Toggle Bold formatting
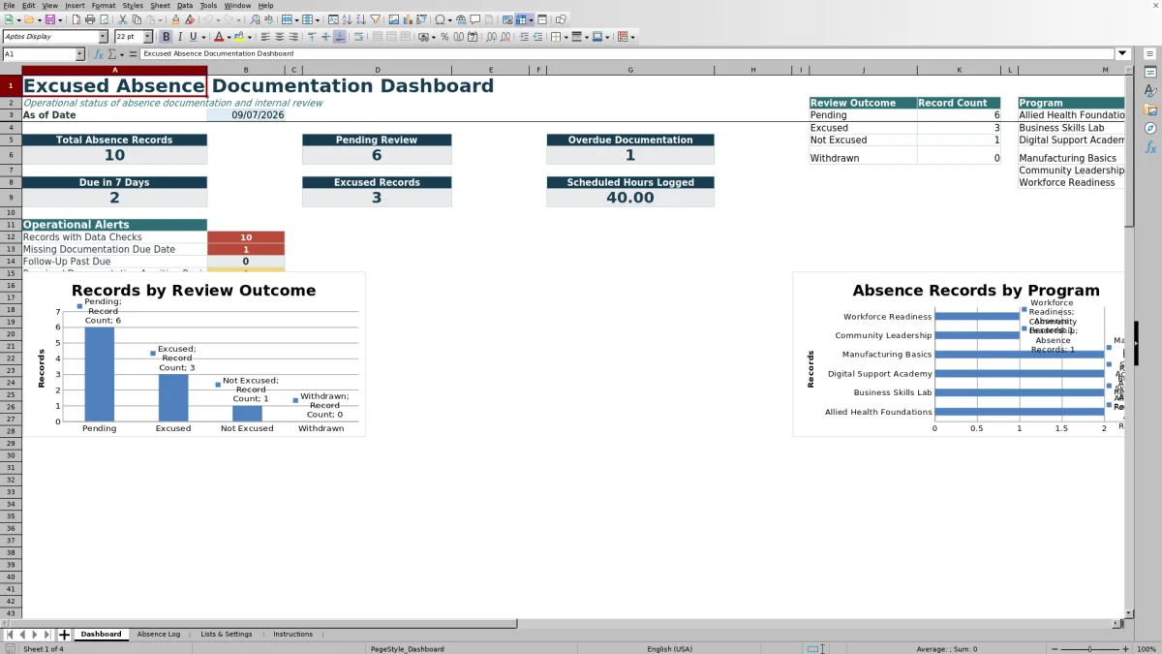 166,37
